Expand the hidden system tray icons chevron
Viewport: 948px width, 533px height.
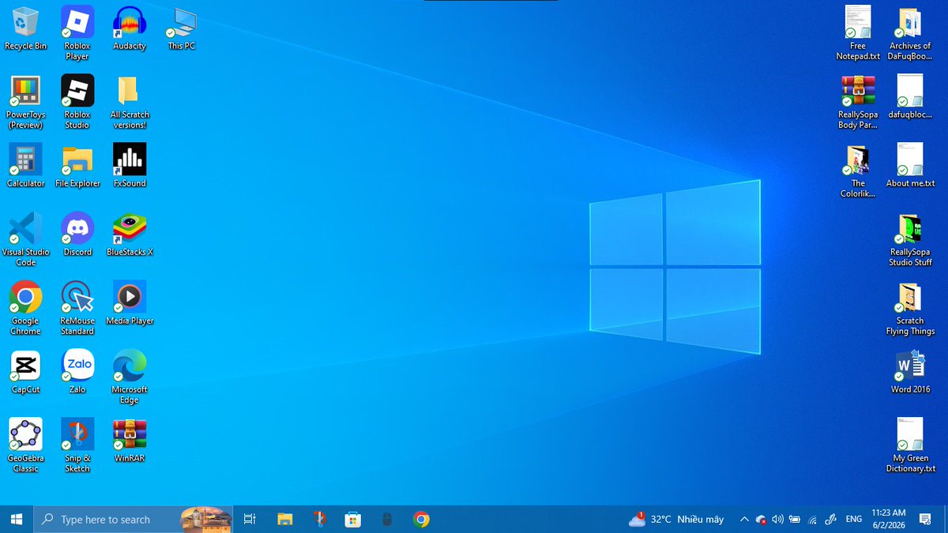744,519
